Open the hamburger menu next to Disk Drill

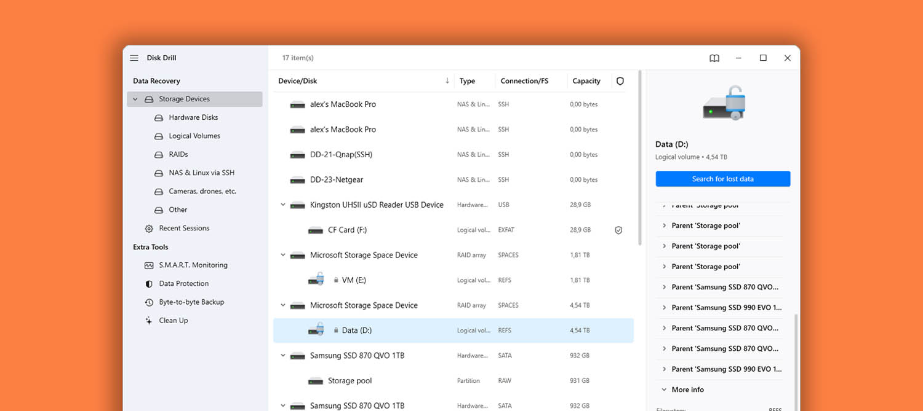[x=134, y=58]
